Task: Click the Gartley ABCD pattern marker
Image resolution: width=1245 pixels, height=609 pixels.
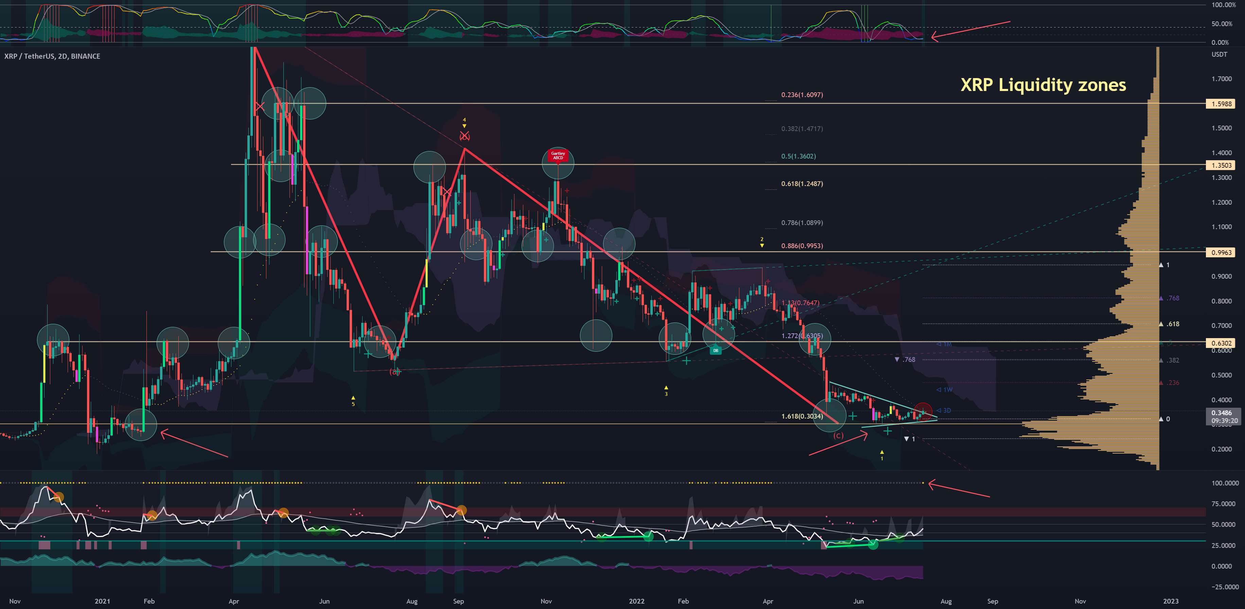Action: pos(558,155)
